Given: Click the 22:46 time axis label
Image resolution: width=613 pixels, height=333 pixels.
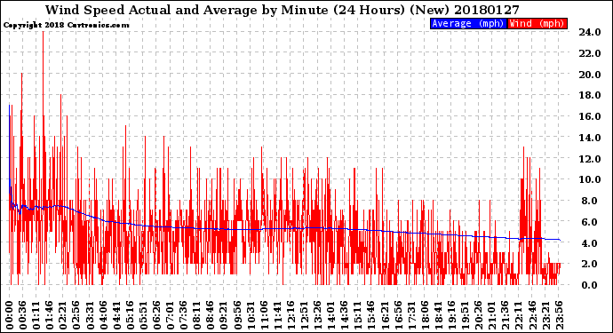Looking at the screenshot, I should pos(532,315).
